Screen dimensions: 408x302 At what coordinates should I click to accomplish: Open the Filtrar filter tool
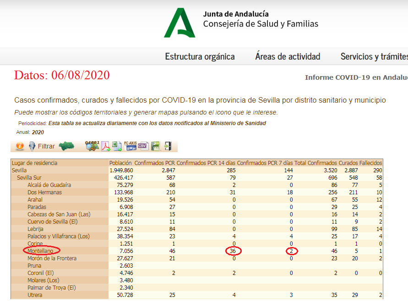(42, 147)
